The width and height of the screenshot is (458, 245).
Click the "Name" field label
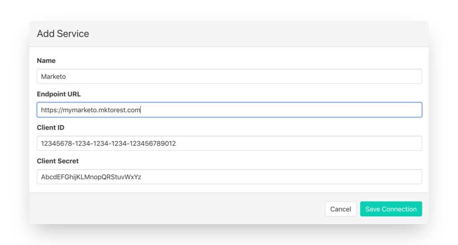click(x=46, y=61)
